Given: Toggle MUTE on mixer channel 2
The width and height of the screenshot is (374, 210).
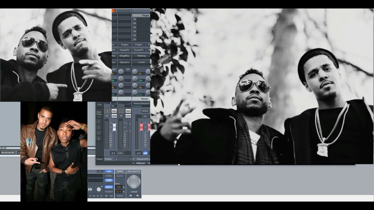Looking at the screenshot, I should (128, 116).
